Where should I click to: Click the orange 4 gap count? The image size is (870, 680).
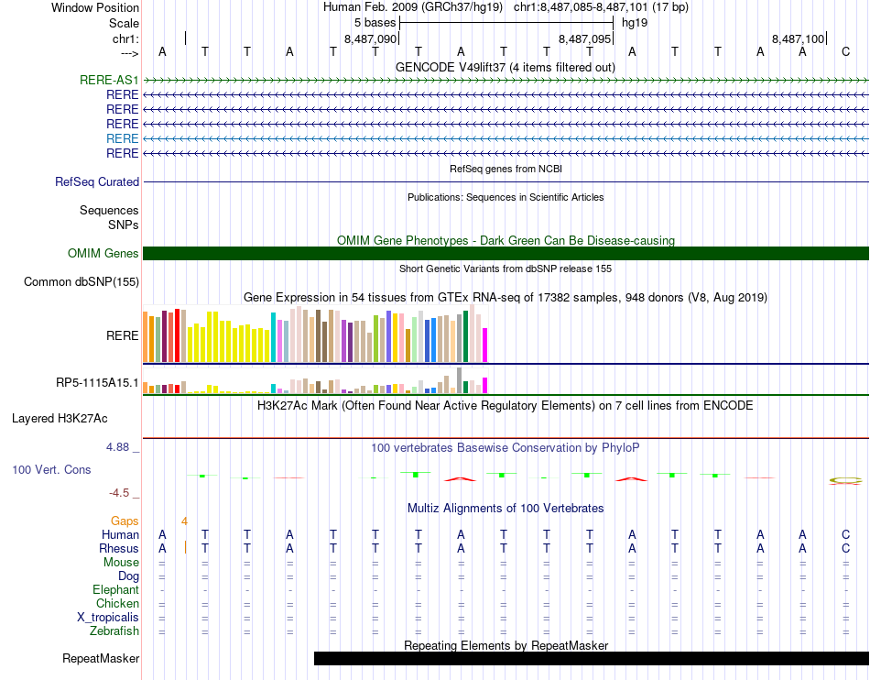(184, 521)
